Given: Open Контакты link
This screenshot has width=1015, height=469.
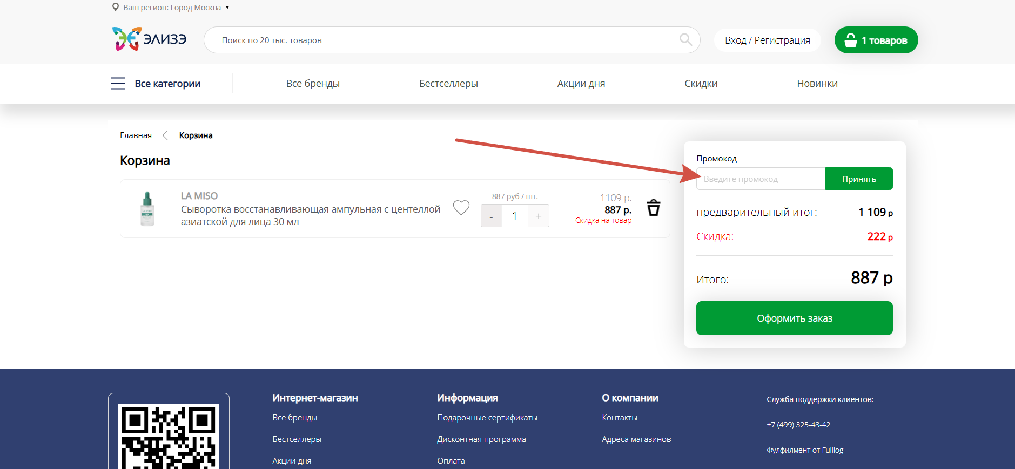Looking at the screenshot, I should point(620,418).
